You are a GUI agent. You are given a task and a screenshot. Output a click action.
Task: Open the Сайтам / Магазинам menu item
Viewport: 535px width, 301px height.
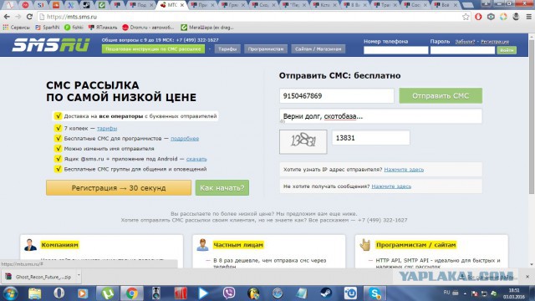[x=318, y=49]
